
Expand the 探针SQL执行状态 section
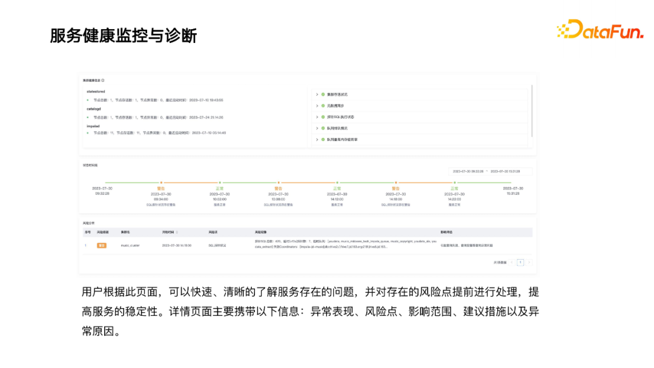pos(315,117)
